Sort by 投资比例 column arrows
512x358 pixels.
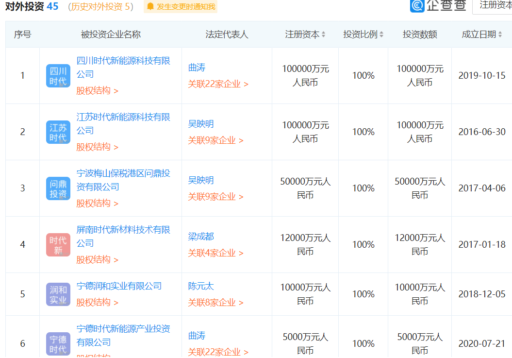pyautogui.click(x=381, y=34)
